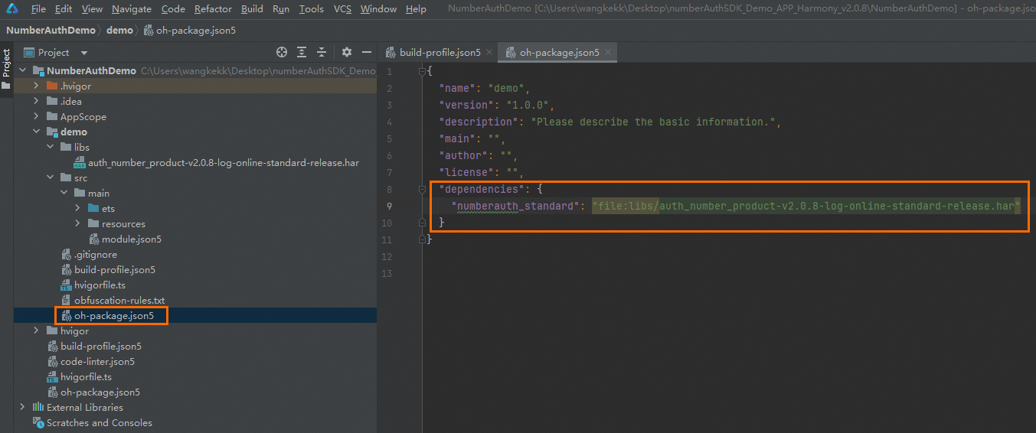This screenshot has height=433, width=1036.
Task: Select the oh-package.json5 editor tab
Action: click(559, 53)
